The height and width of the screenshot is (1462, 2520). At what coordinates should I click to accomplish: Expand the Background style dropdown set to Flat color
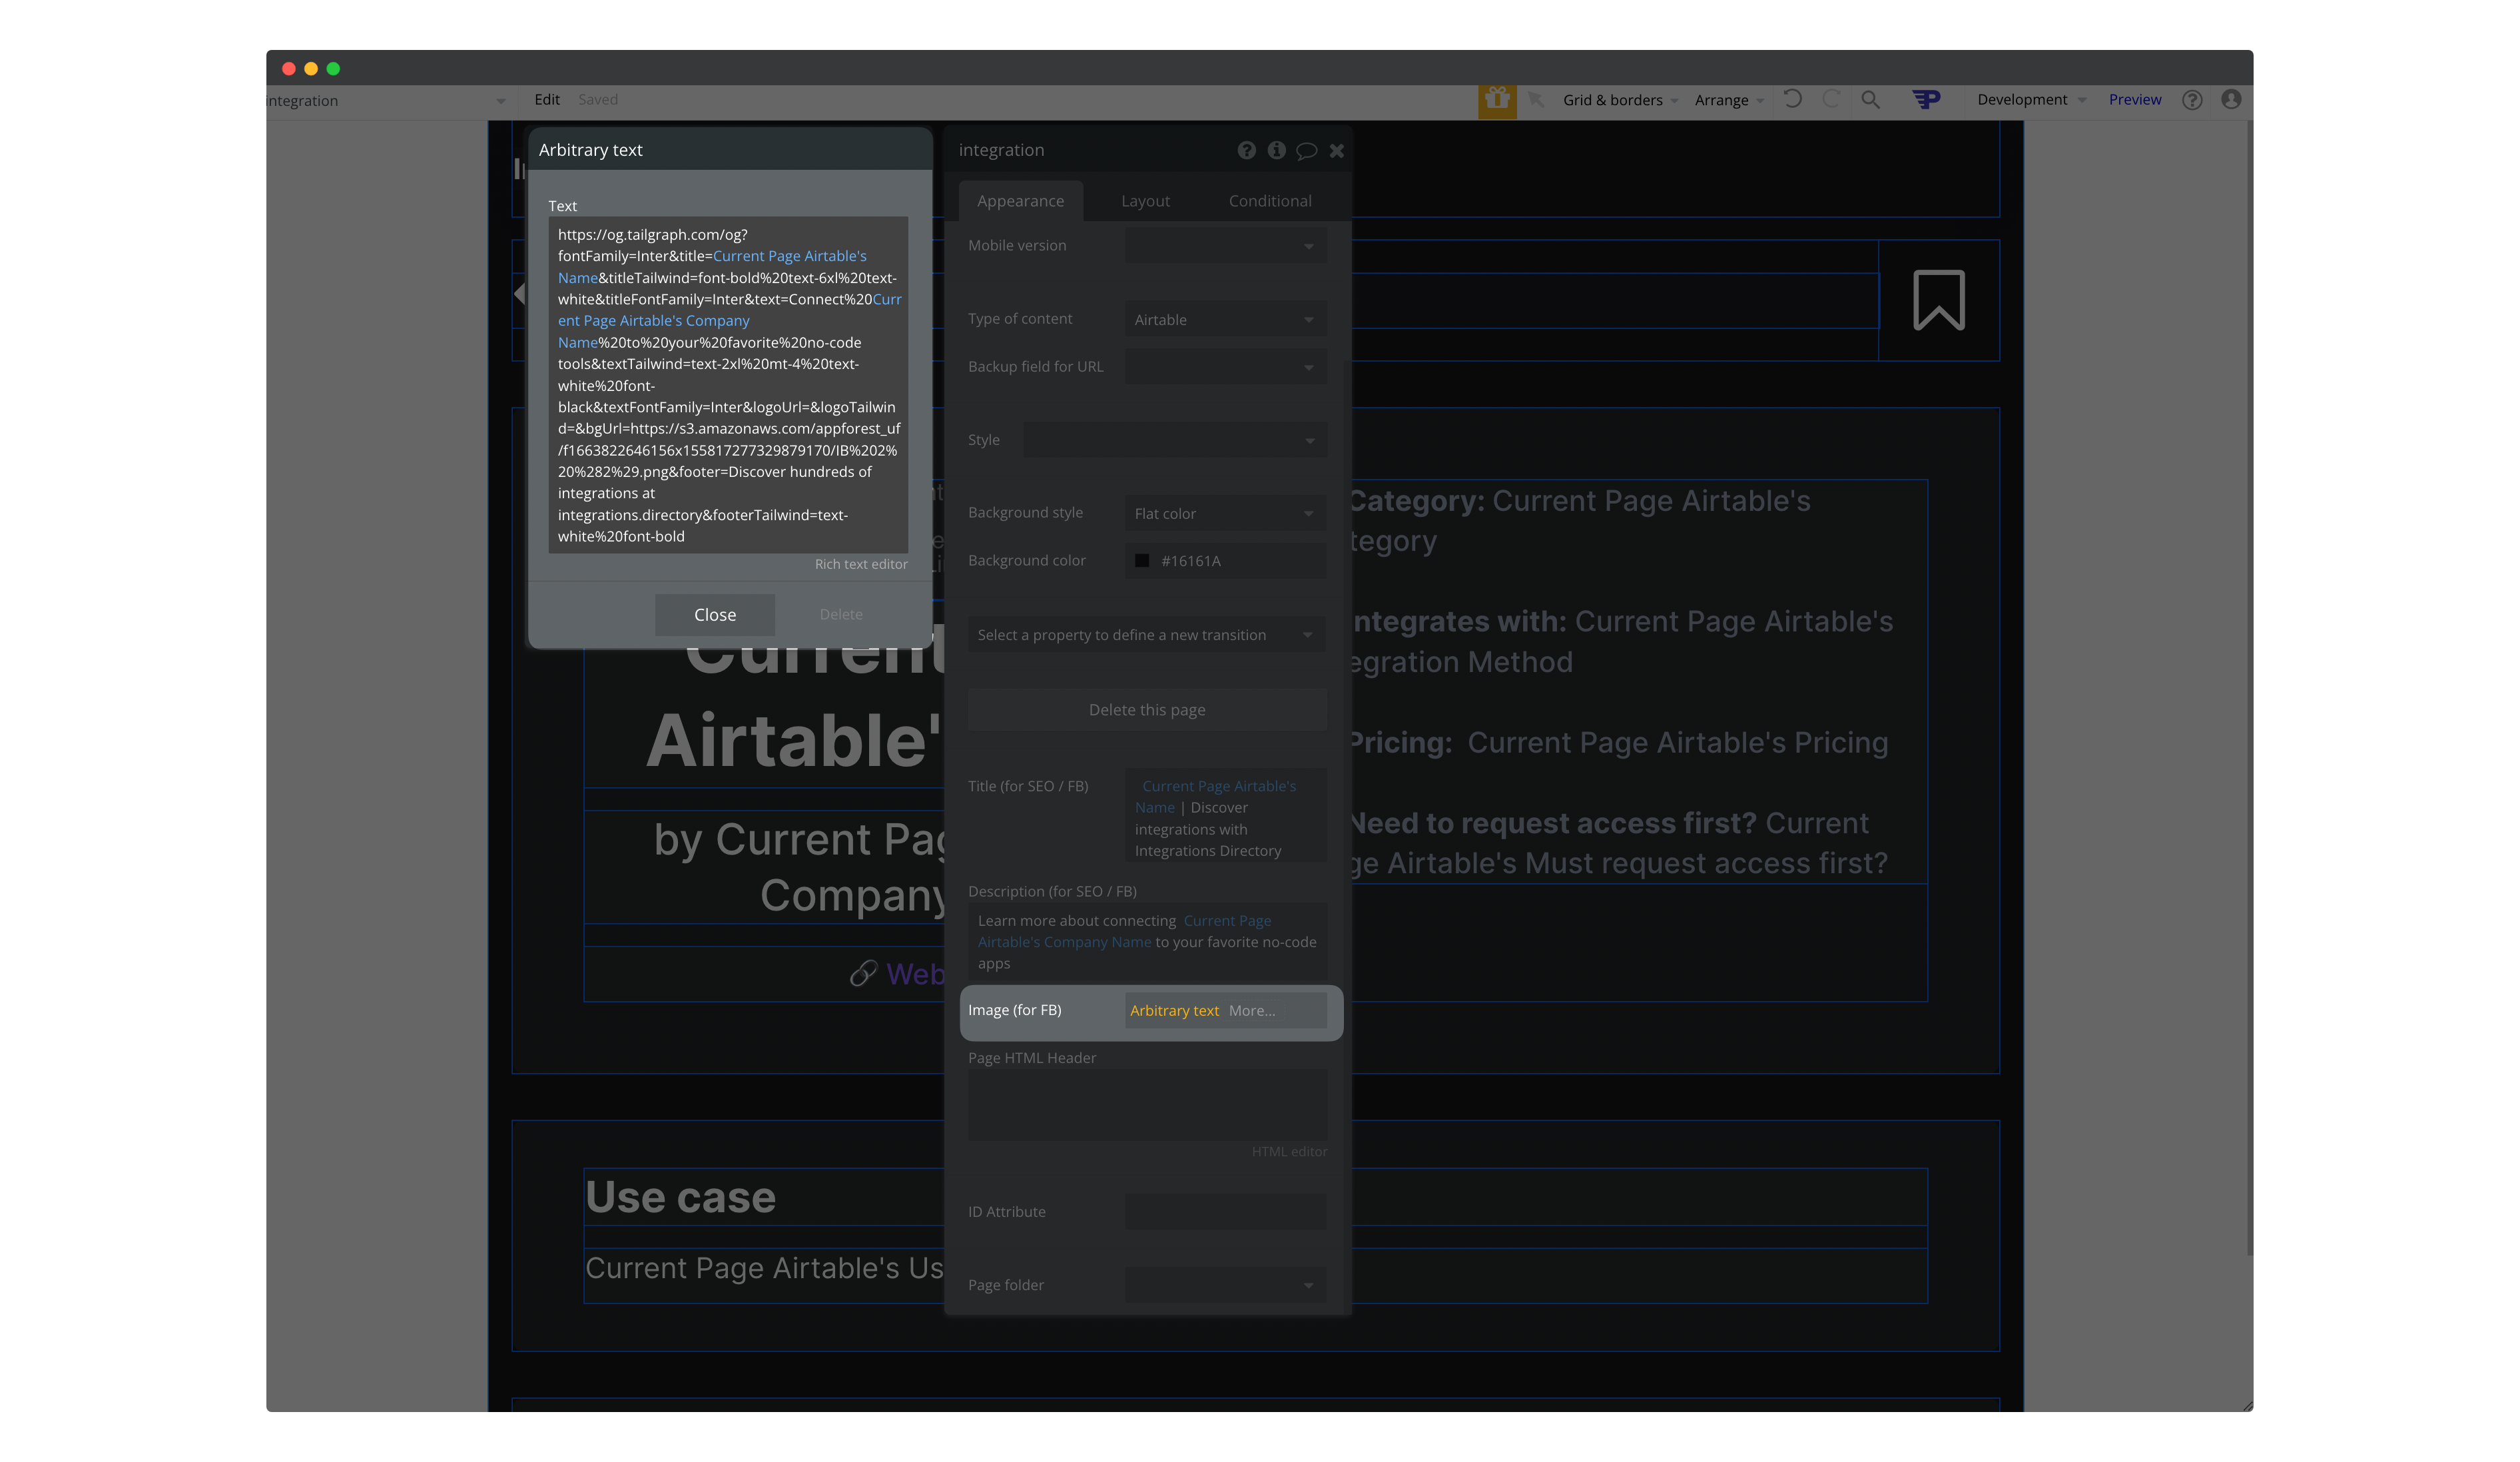1225,512
